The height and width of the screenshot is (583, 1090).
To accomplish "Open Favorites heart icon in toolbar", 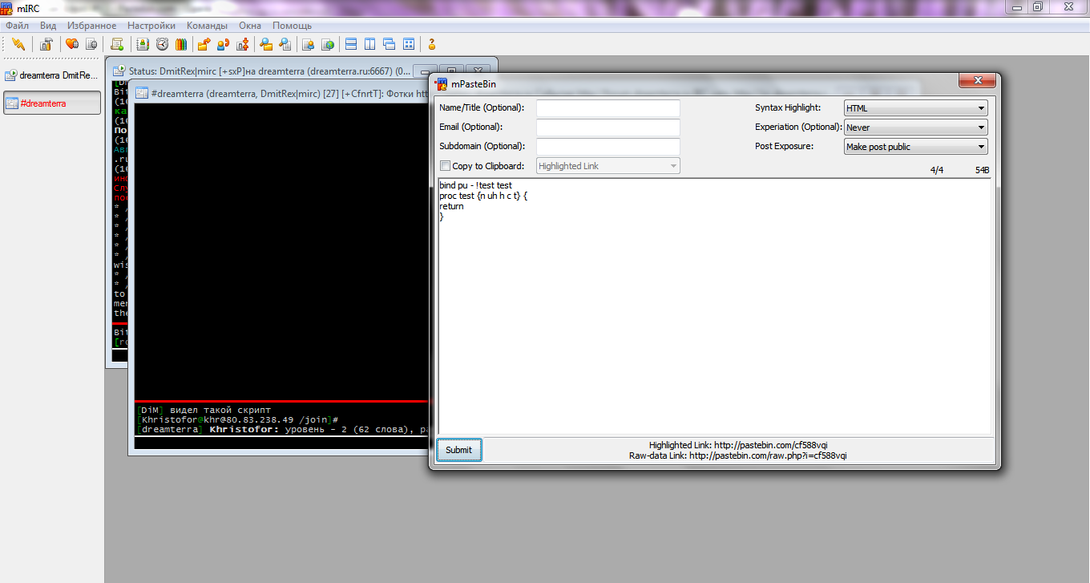I will tap(72, 44).
